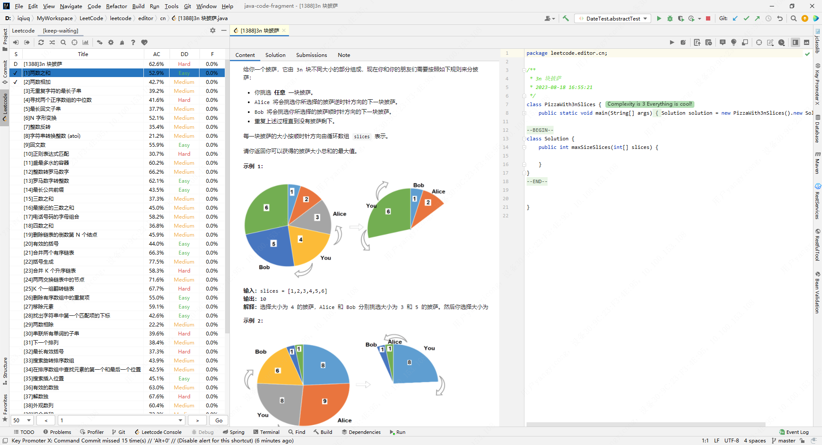Screen dimensions: 822x445
Task: Open the page size dropdown showing 50
Action: click(22, 421)
